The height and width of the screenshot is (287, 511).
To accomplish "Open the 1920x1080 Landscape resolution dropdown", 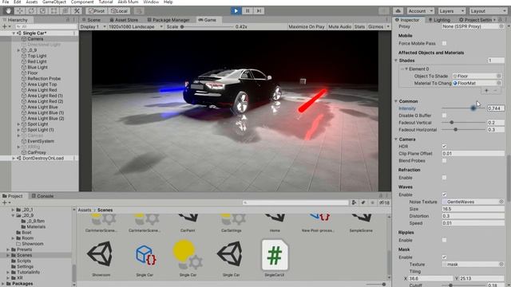I will click(x=136, y=26).
